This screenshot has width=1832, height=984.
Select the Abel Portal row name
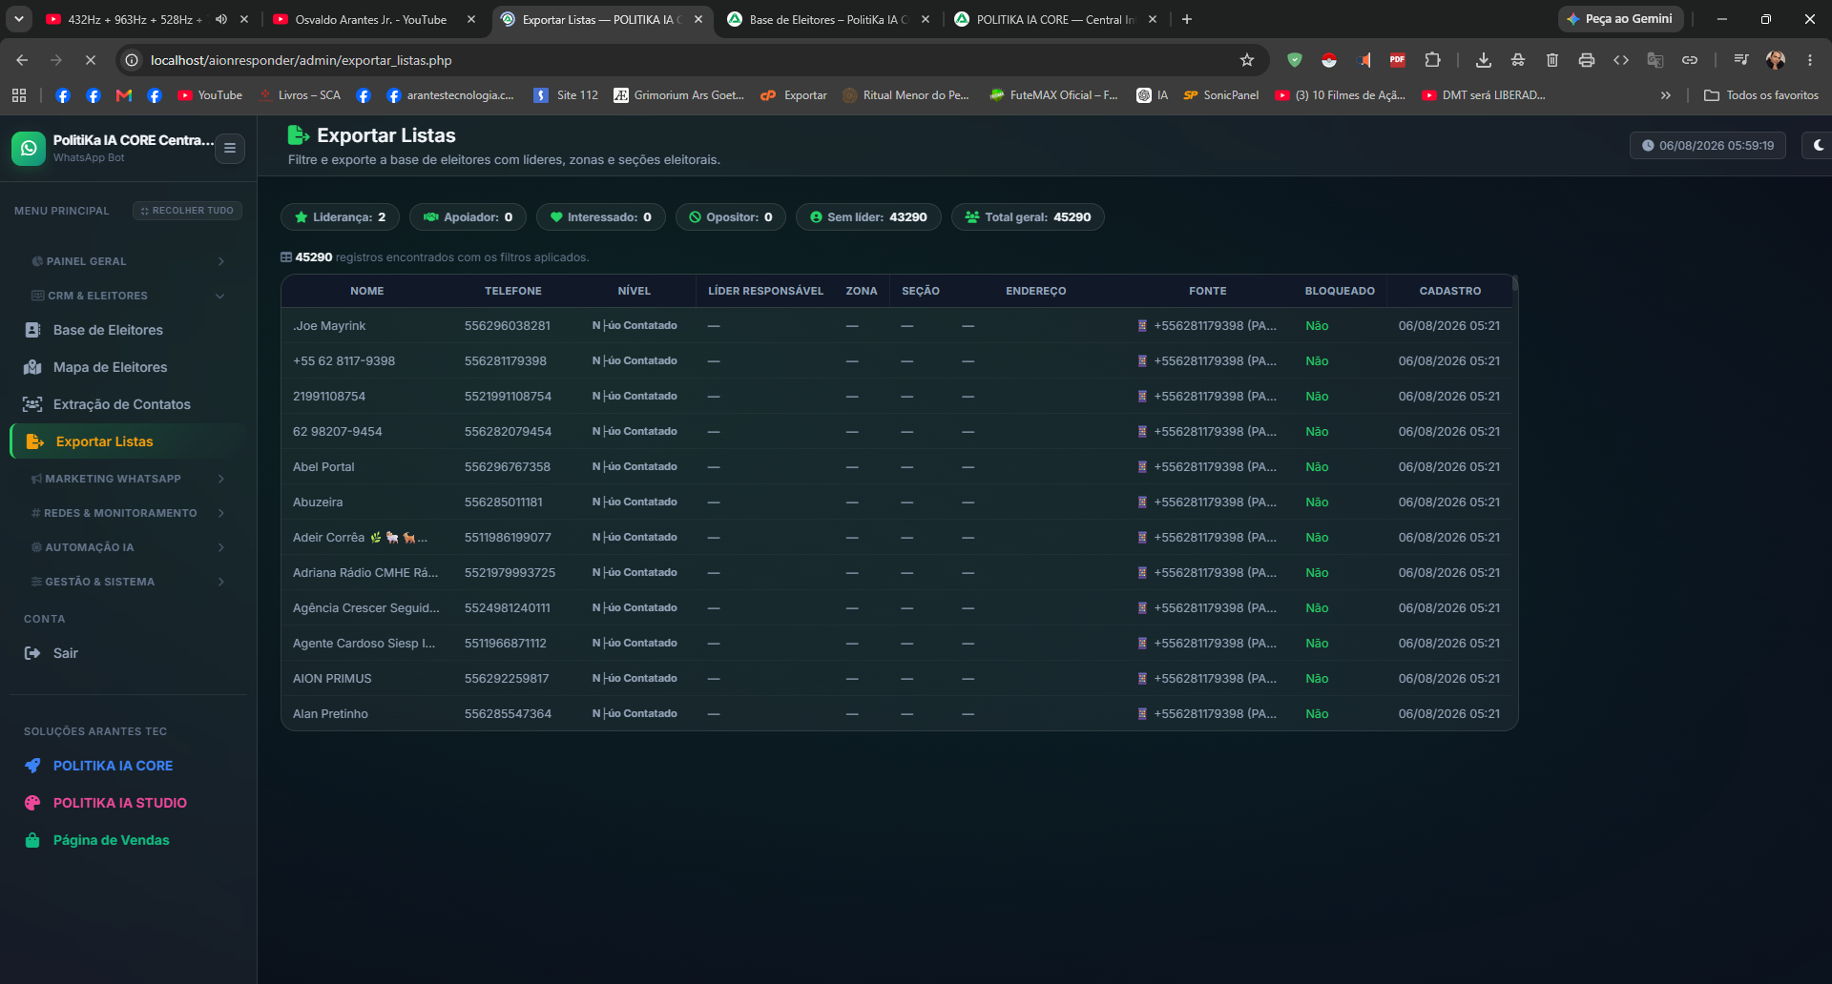pyautogui.click(x=323, y=467)
